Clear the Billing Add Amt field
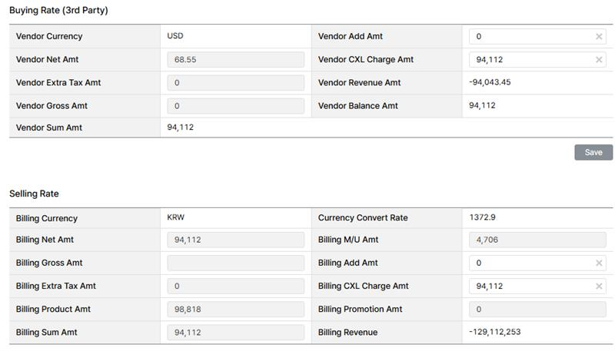This screenshot has width=615, height=351. [x=599, y=263]
